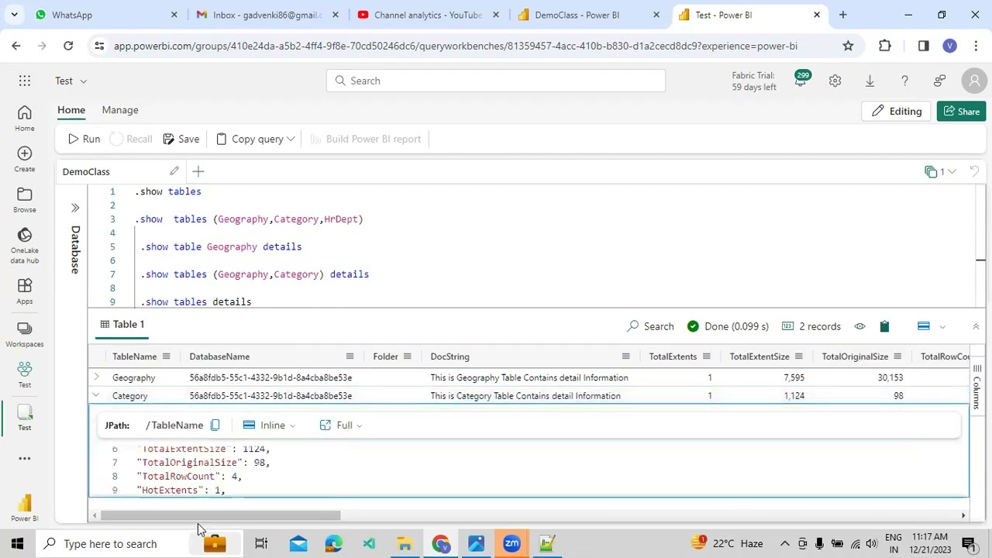Click Category table name cell

(130, 396)
